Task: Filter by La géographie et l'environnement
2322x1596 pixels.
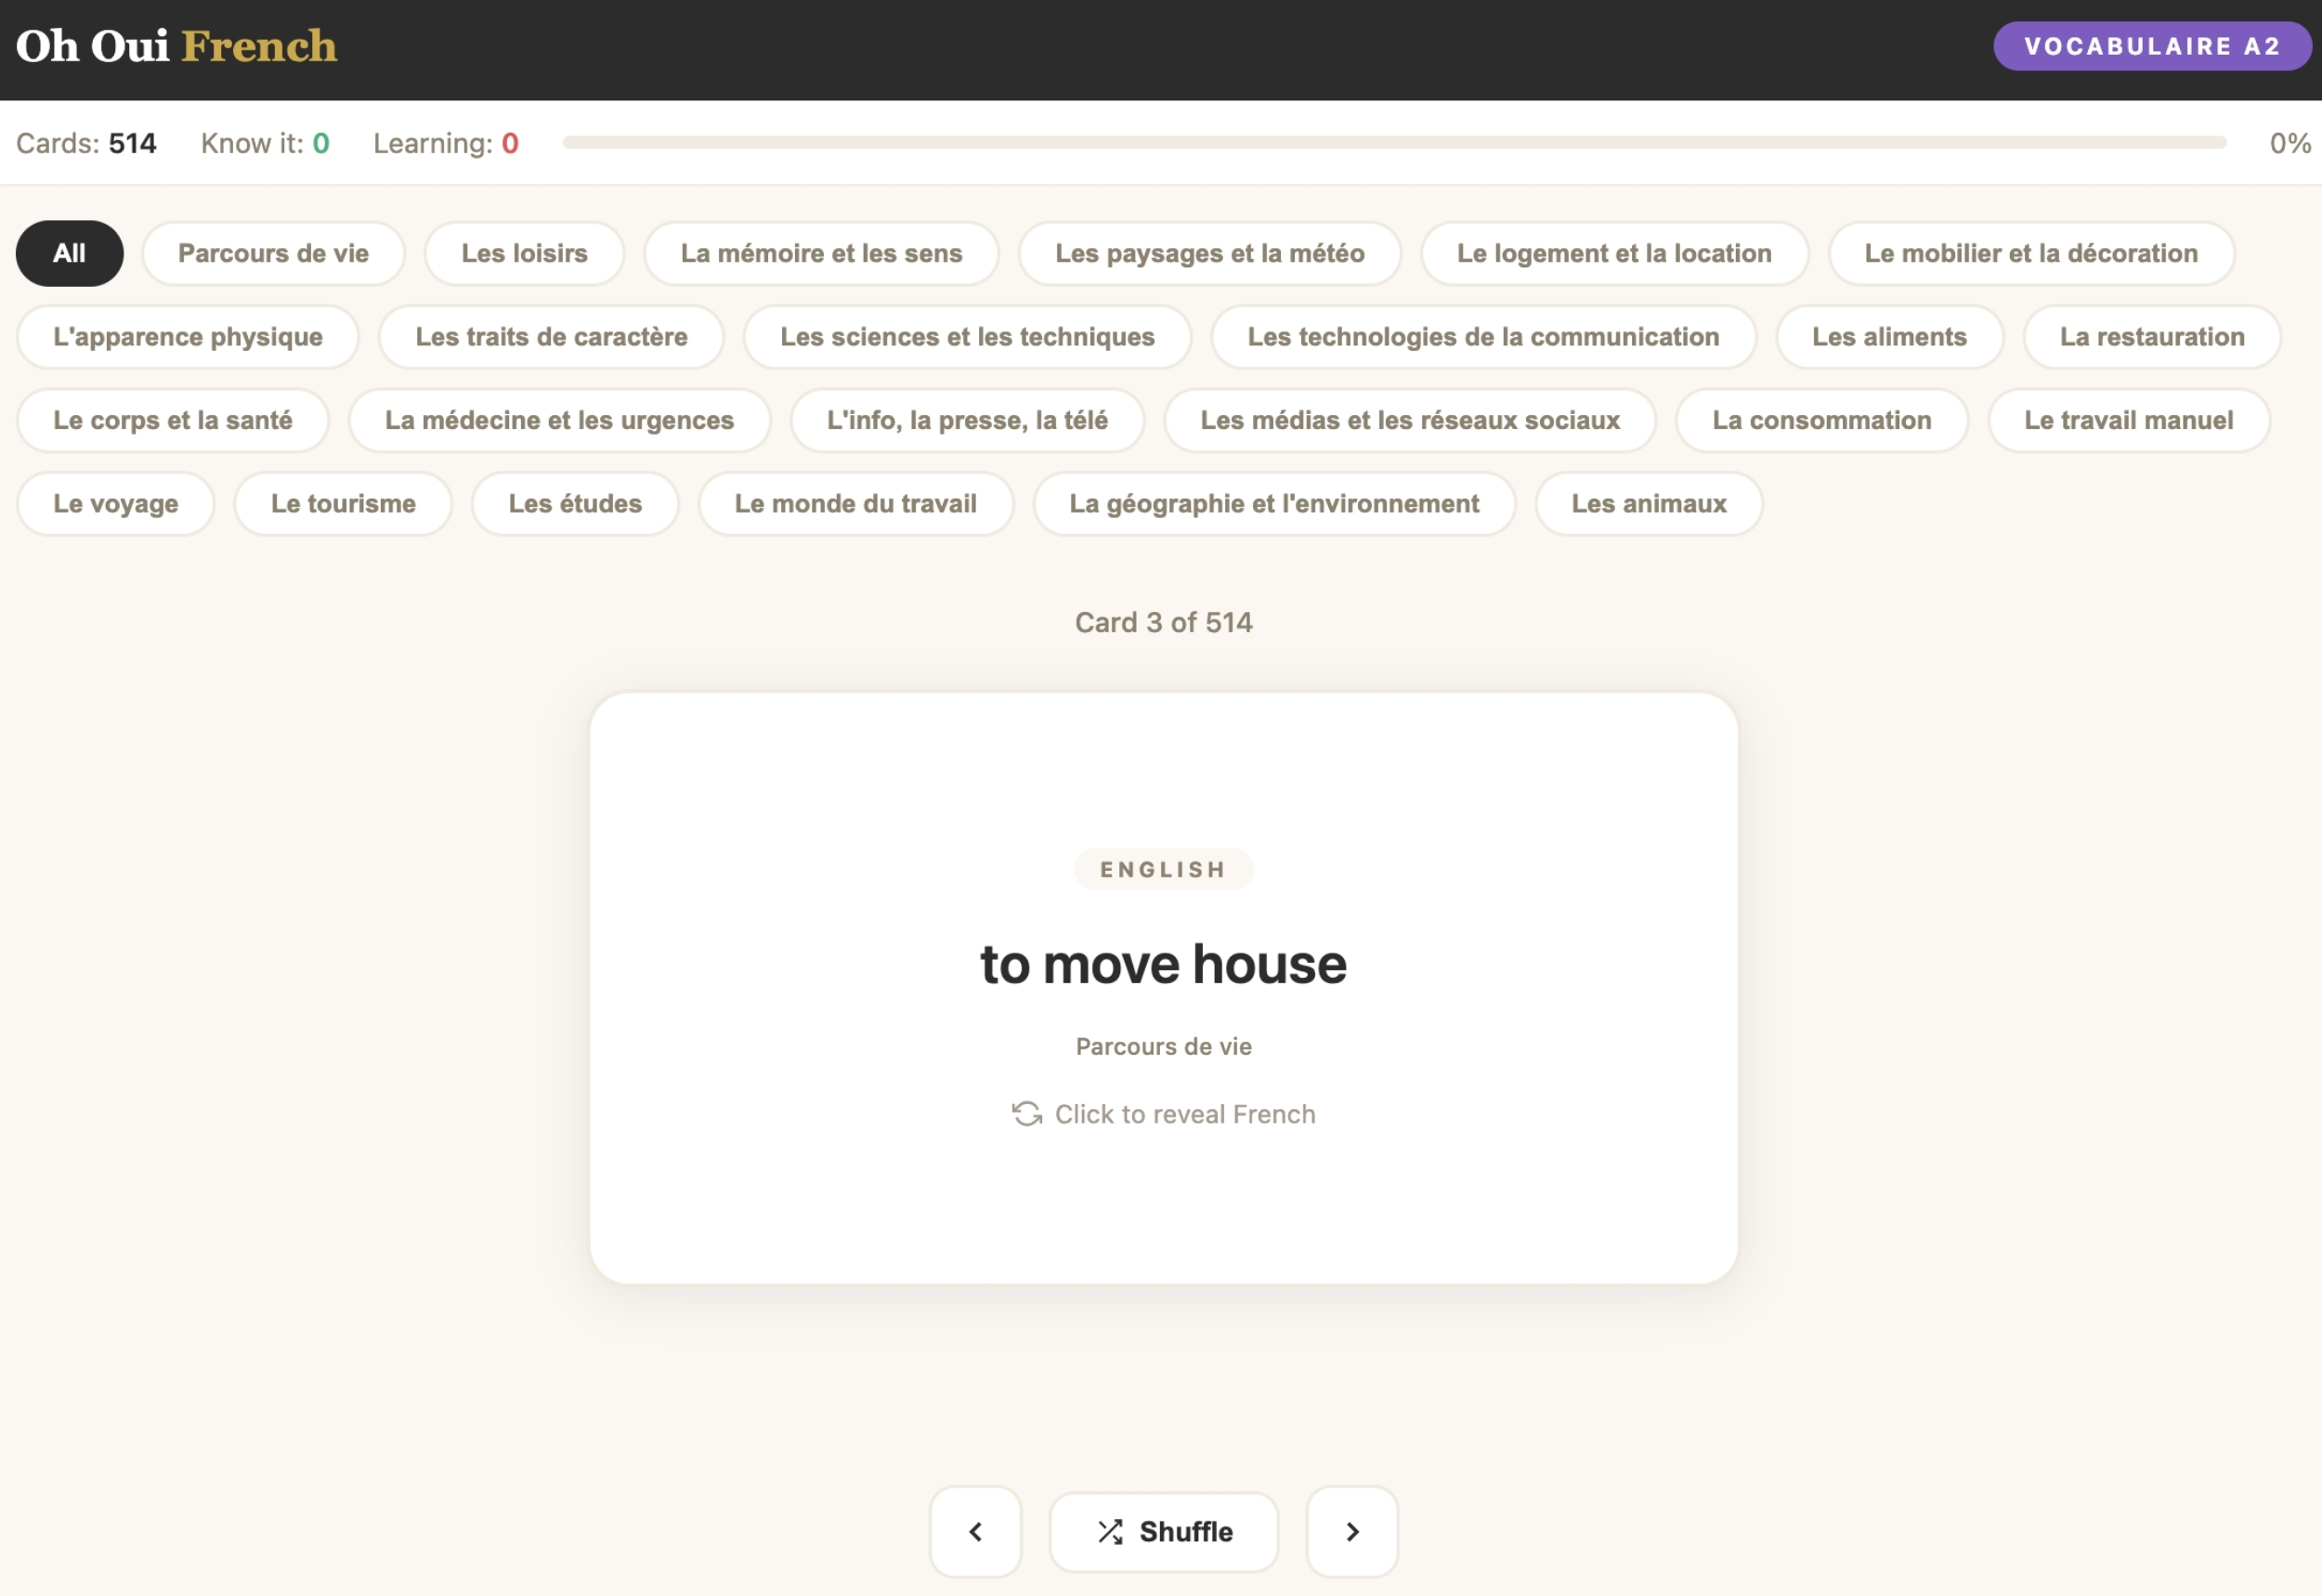Action: (1273, 503)
